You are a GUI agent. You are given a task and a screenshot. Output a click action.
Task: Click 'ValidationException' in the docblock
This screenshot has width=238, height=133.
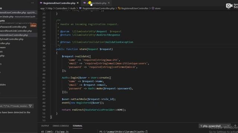[119, 42]
